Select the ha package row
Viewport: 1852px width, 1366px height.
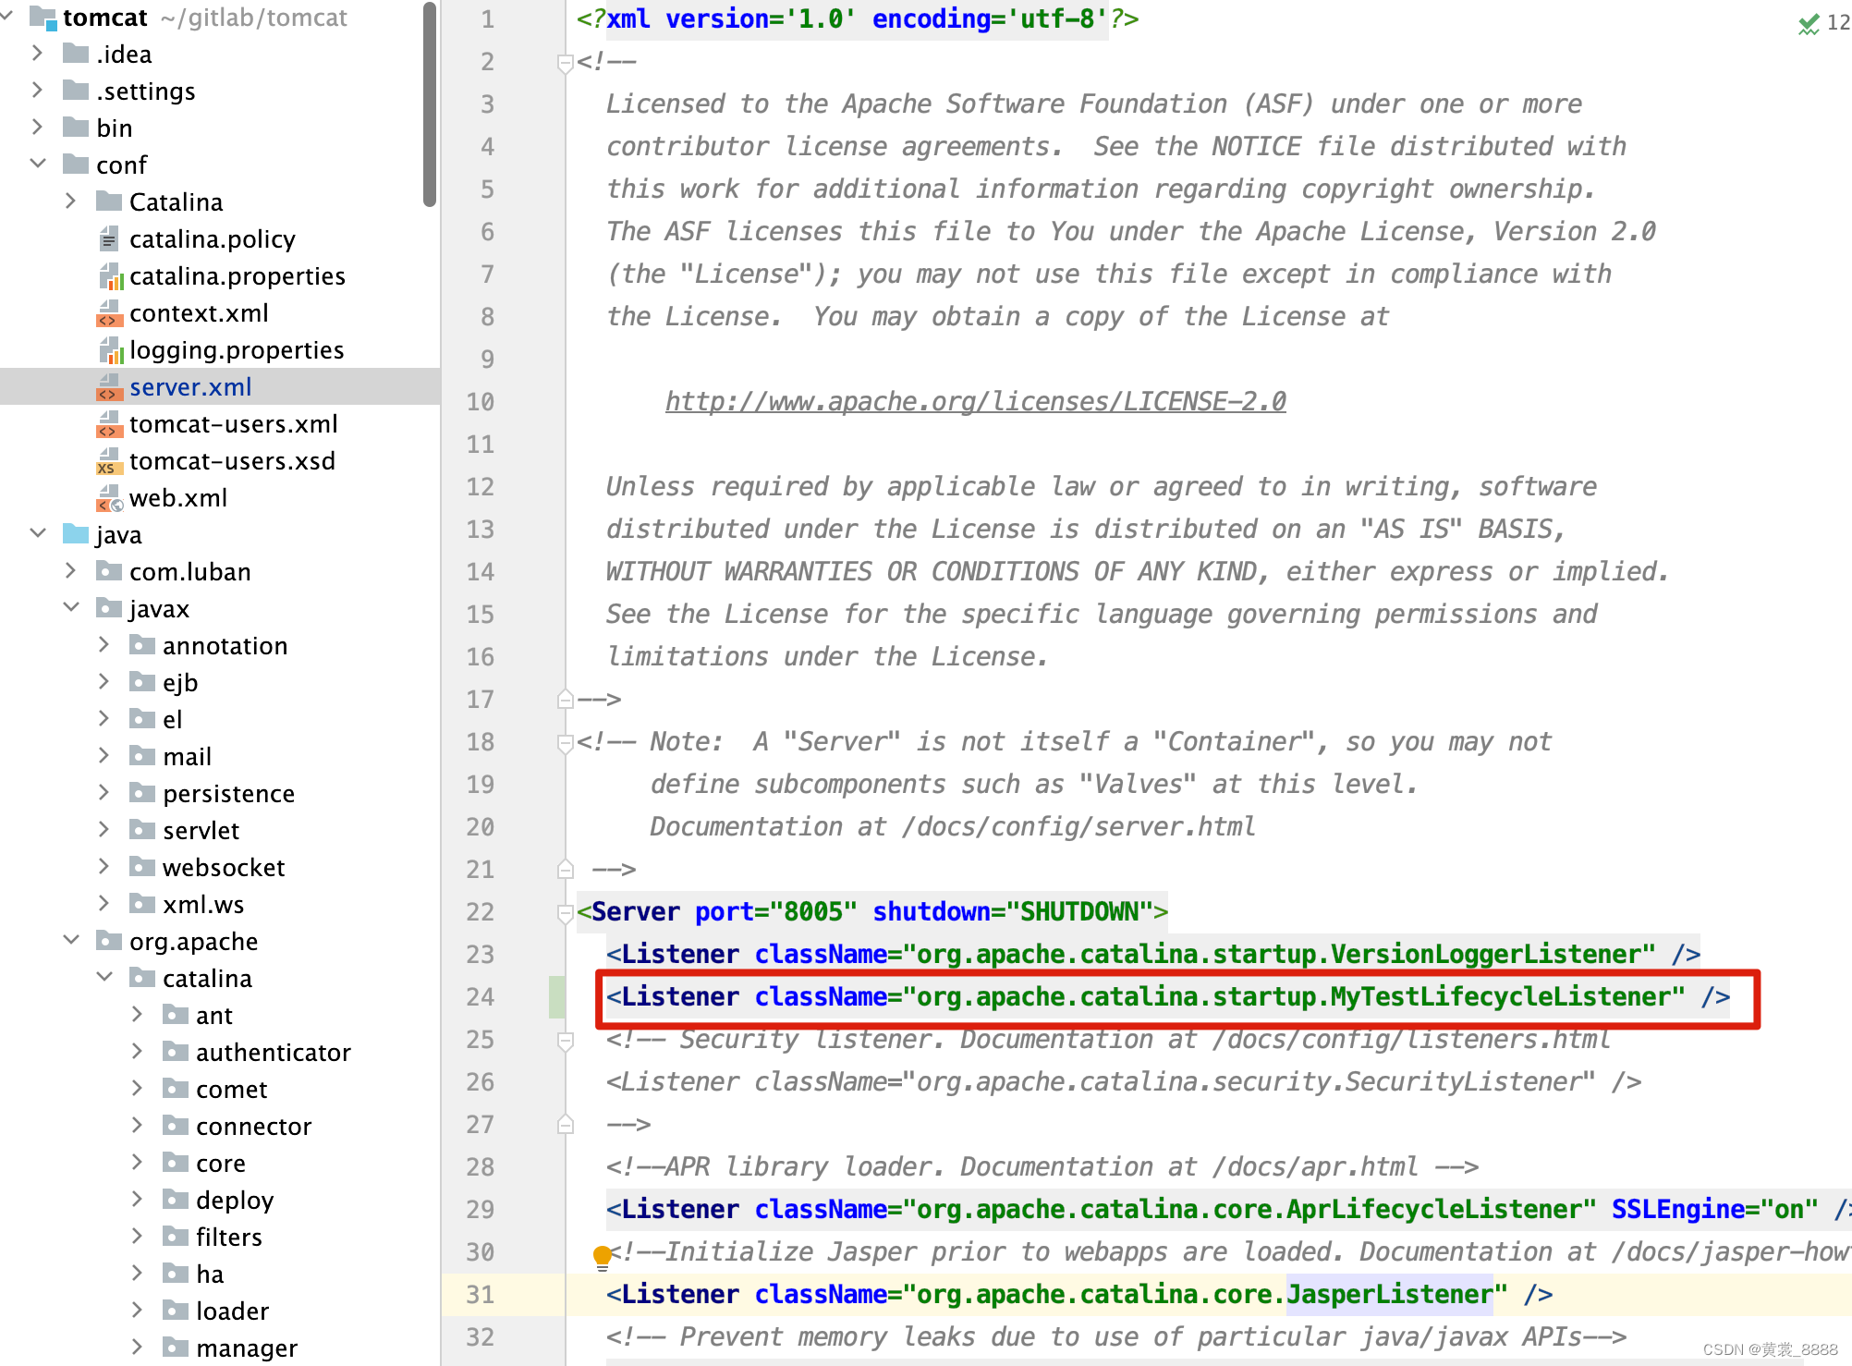(220, 1274)
